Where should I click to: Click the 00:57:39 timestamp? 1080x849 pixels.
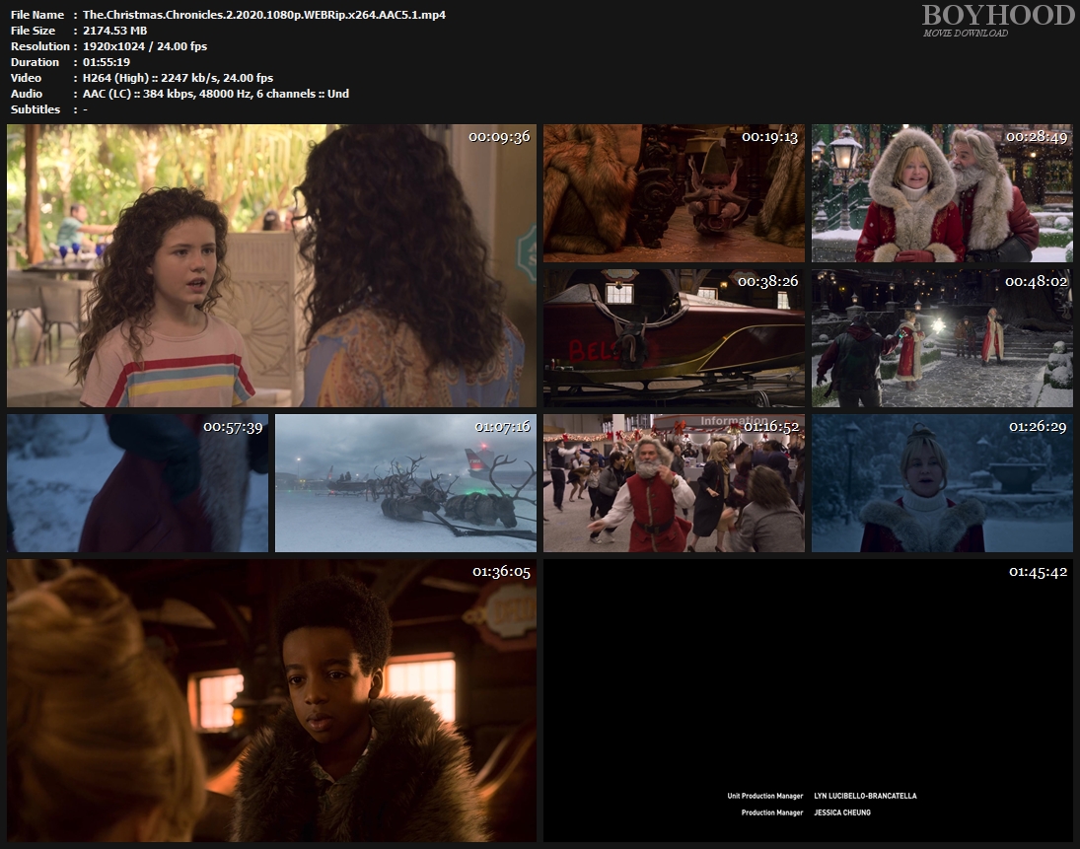point(231,427)
